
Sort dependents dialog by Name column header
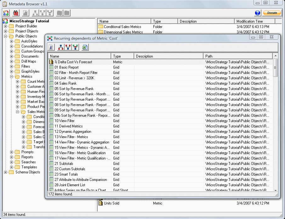79,56
